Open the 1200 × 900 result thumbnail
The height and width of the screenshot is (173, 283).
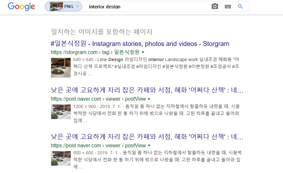pyautogui.click(x=61, y=112)
